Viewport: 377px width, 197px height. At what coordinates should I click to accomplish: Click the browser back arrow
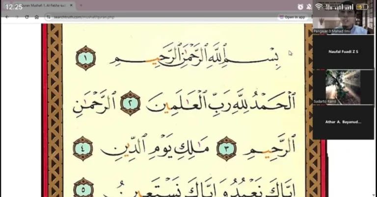[x=7, y=17]
